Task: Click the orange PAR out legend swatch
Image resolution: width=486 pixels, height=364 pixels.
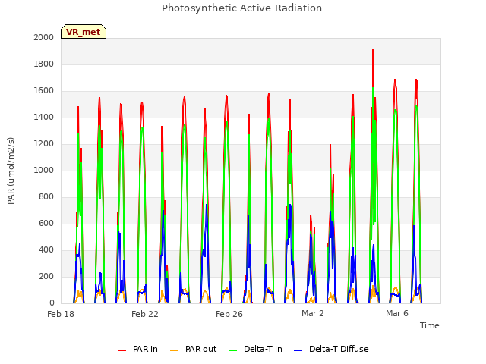Action: (175, 350)
